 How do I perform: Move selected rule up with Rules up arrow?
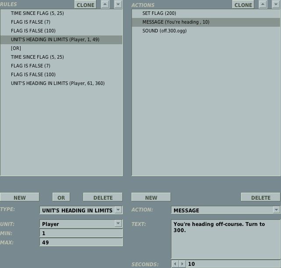(x=105, y=4)
